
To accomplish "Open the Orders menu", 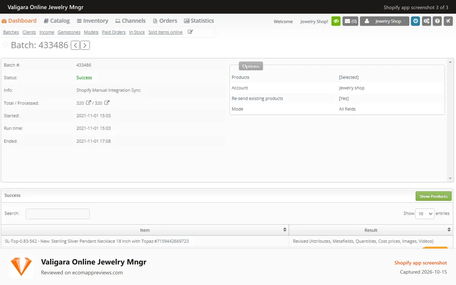I will tap(165, 21).
